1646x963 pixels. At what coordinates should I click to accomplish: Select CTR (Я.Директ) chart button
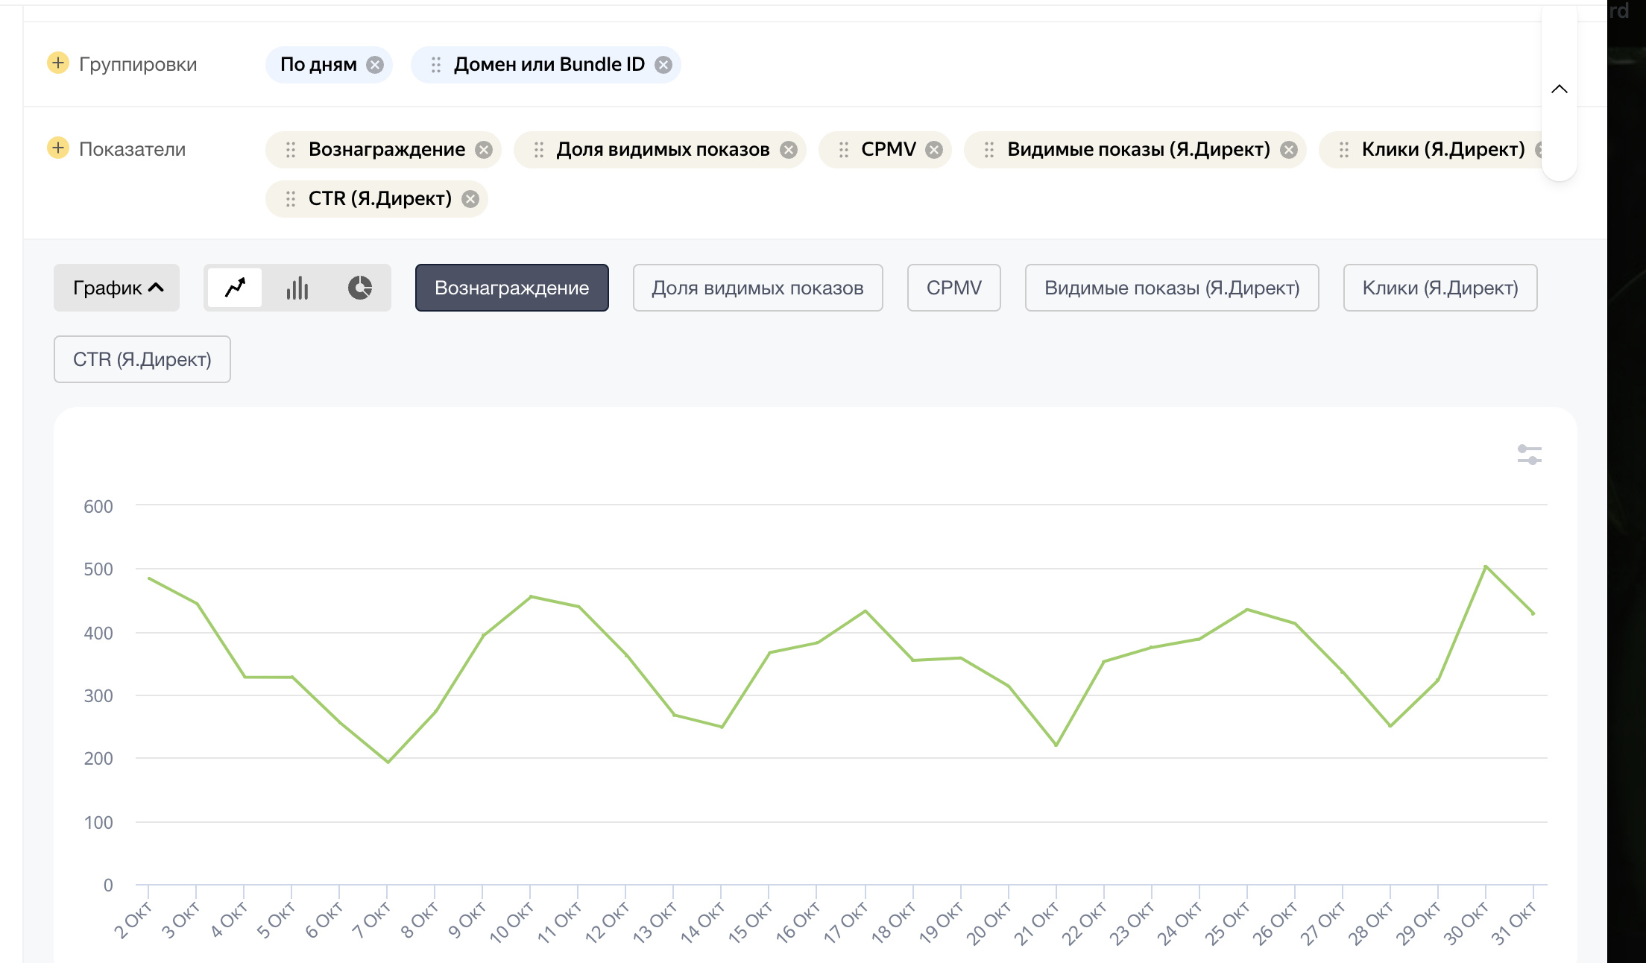coord(142,359)
